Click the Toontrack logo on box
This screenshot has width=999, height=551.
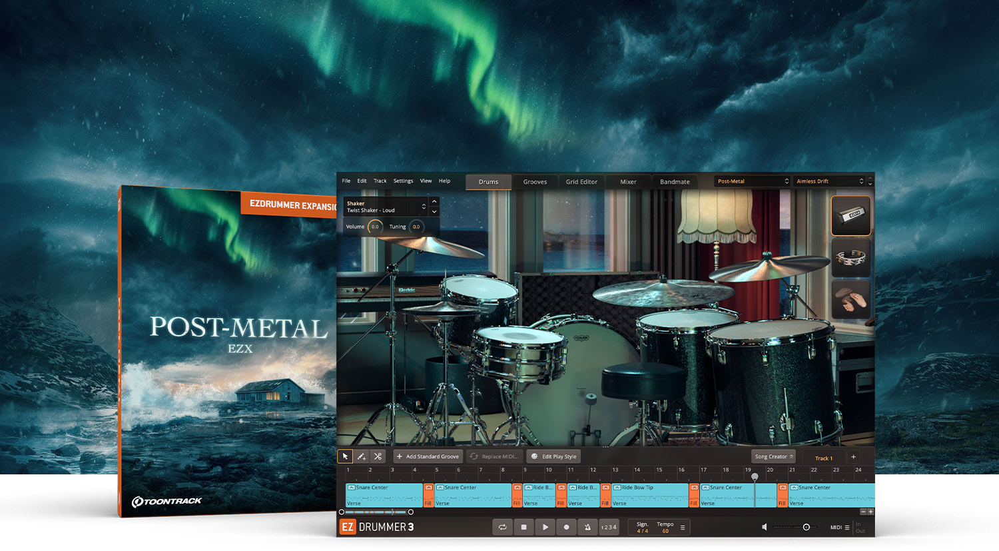pos(166,501)
